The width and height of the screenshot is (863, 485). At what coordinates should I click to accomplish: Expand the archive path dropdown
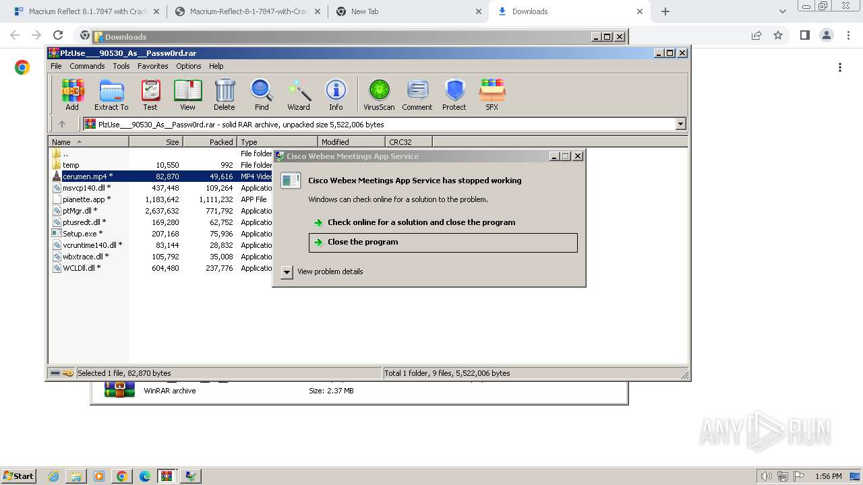pos(680,124)
